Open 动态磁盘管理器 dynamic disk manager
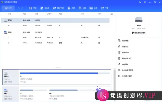This screenshot has height=102, width=162. point(126,70)
